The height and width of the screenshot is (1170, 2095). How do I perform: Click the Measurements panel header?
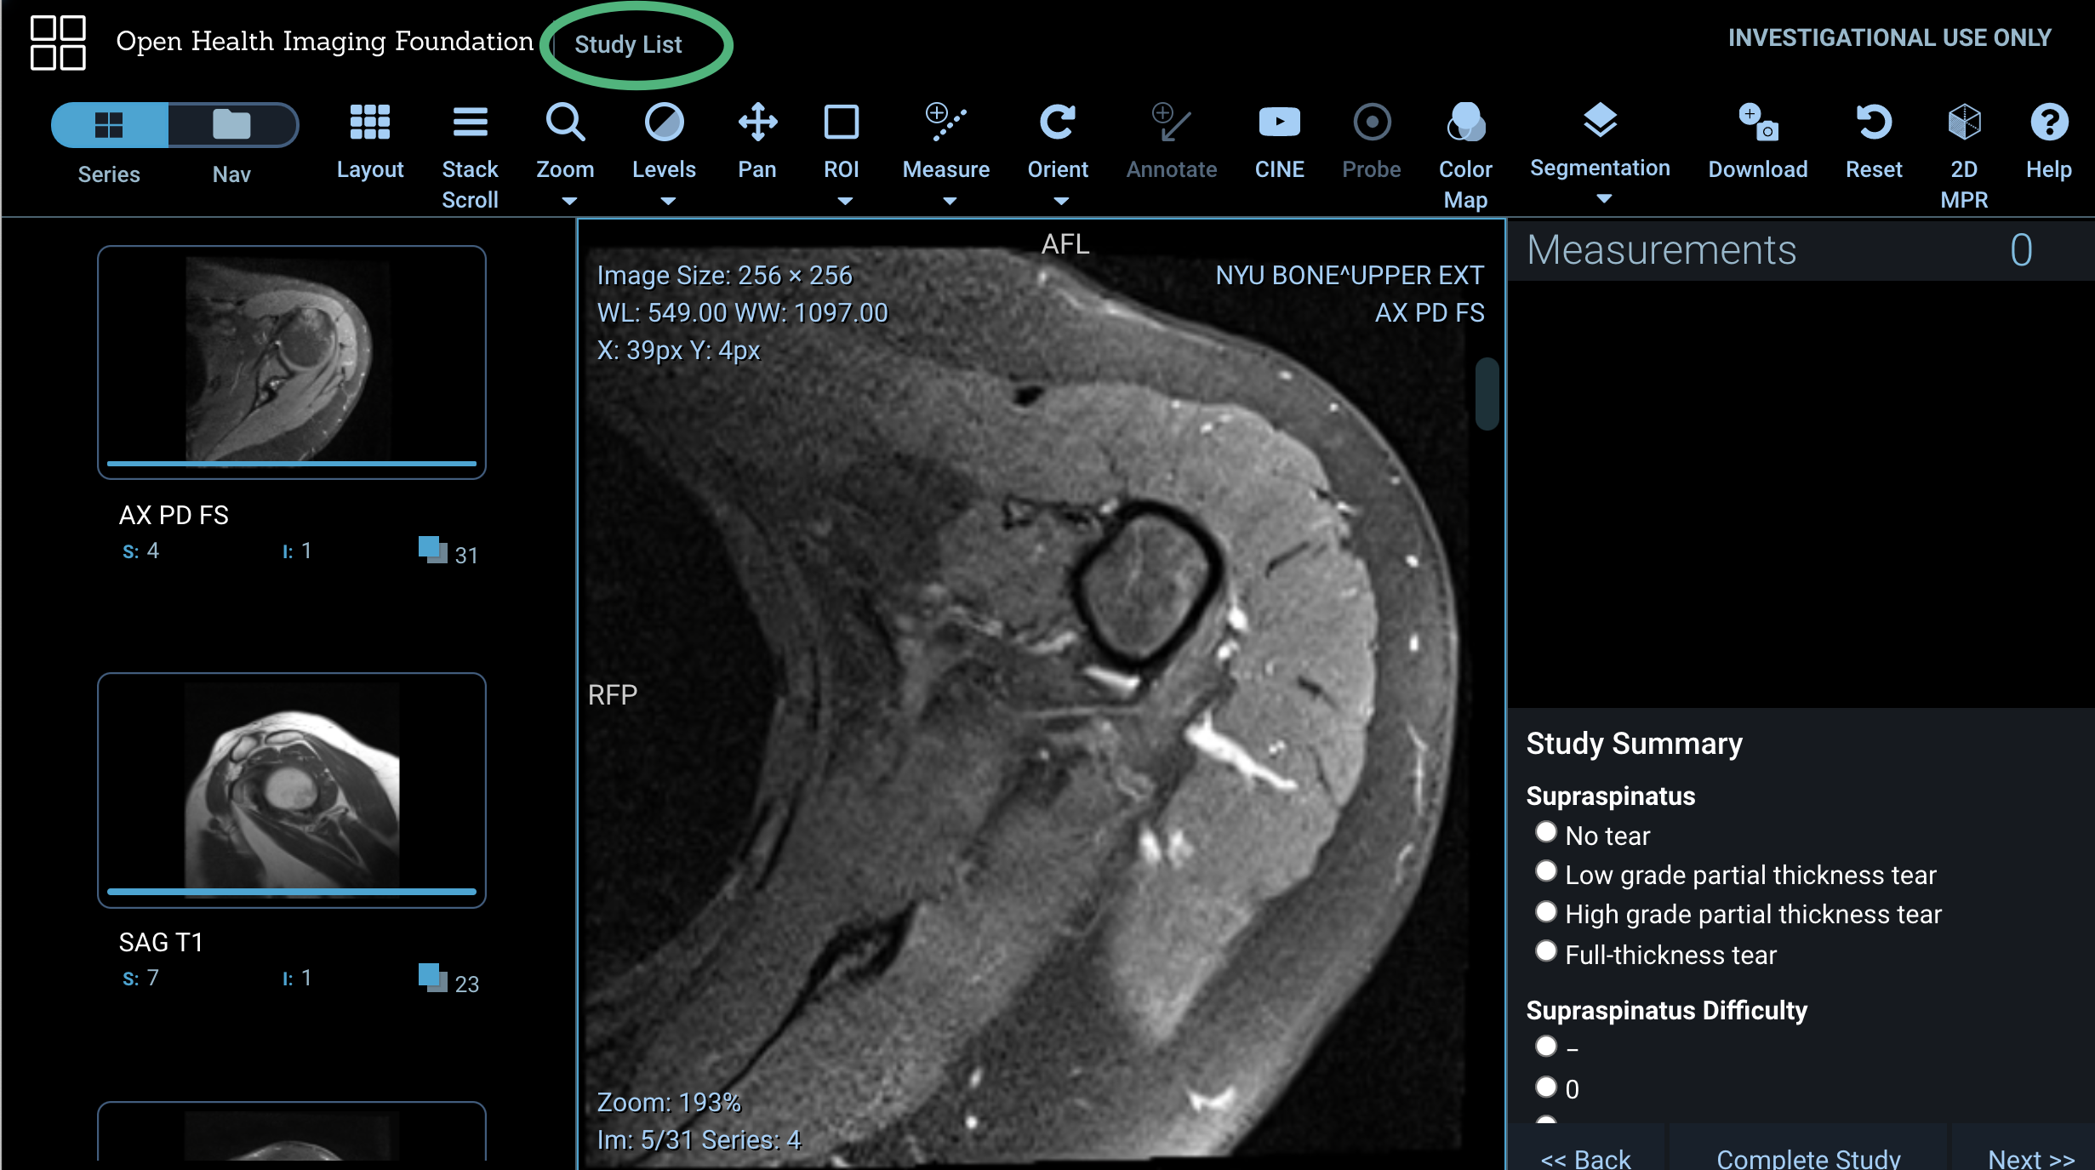(1801, 250)
